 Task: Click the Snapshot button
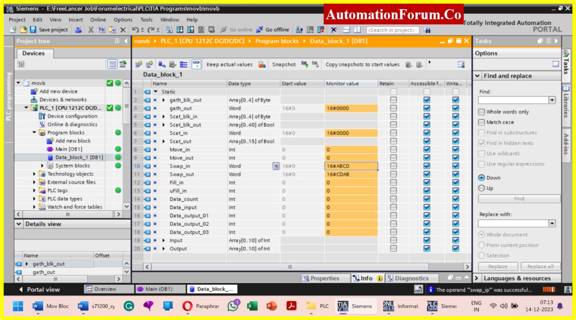283,64
